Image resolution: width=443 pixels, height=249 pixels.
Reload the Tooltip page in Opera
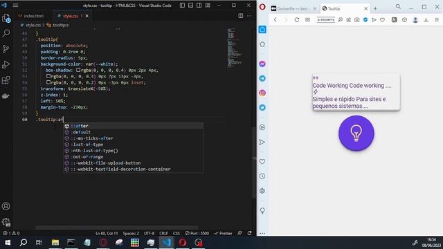(297, 20)
